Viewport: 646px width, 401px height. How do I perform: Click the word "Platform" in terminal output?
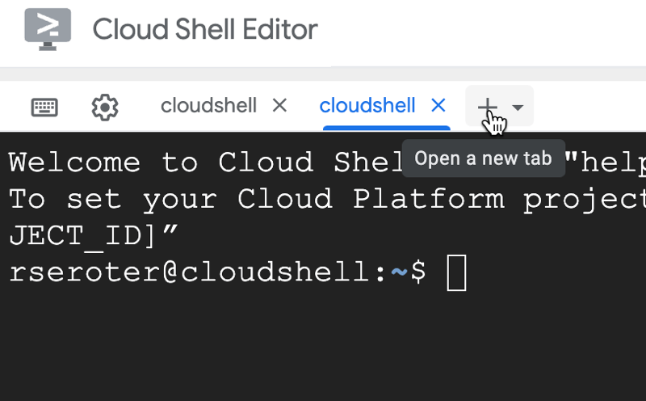click(x=427, y=199)
